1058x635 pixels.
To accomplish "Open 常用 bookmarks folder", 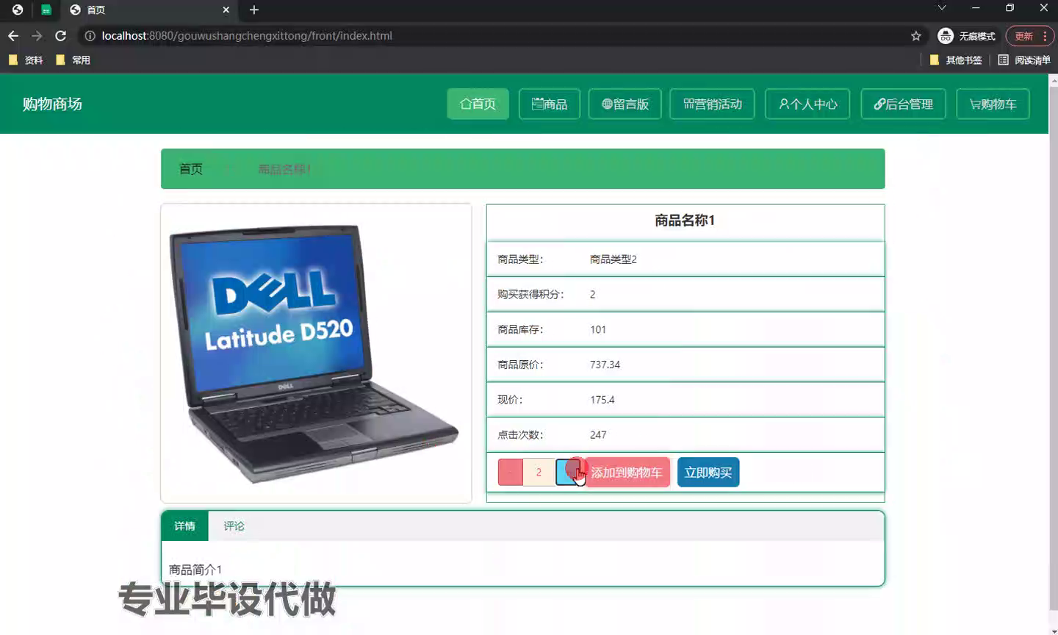I will [x=73, y=60].
